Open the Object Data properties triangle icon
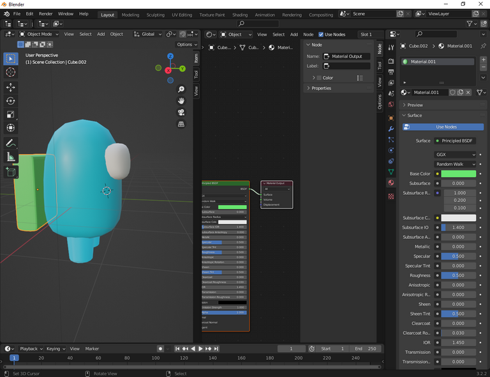 tap(391, 172)
